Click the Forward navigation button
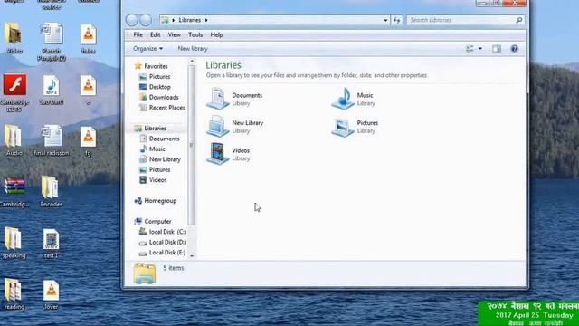The height and width of the screenshot is (326, 579). coord(146,20)
